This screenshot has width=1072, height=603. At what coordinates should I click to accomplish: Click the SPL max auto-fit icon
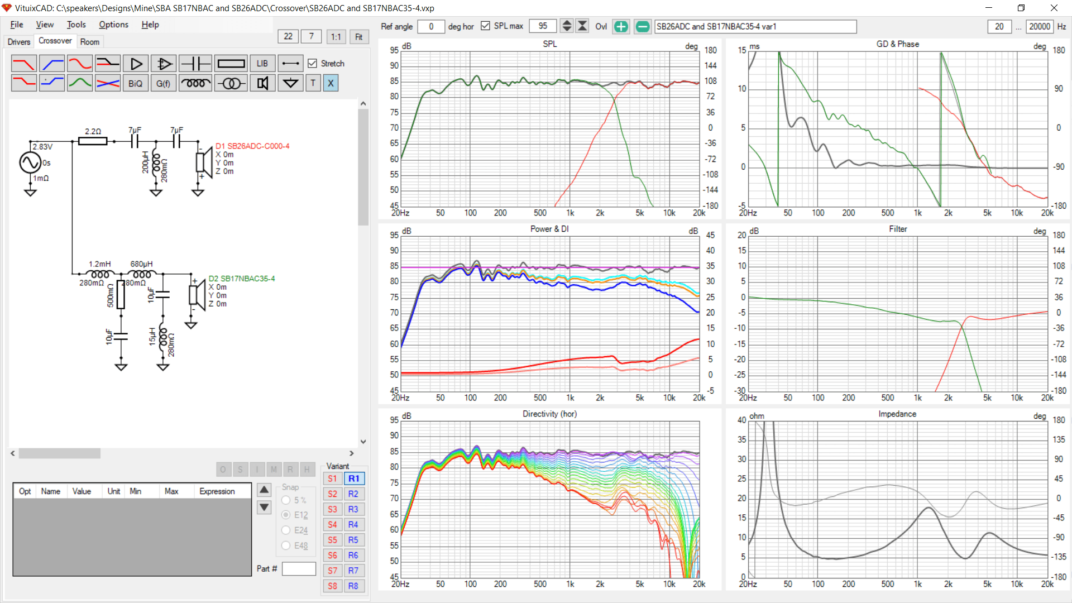(582, 26)
